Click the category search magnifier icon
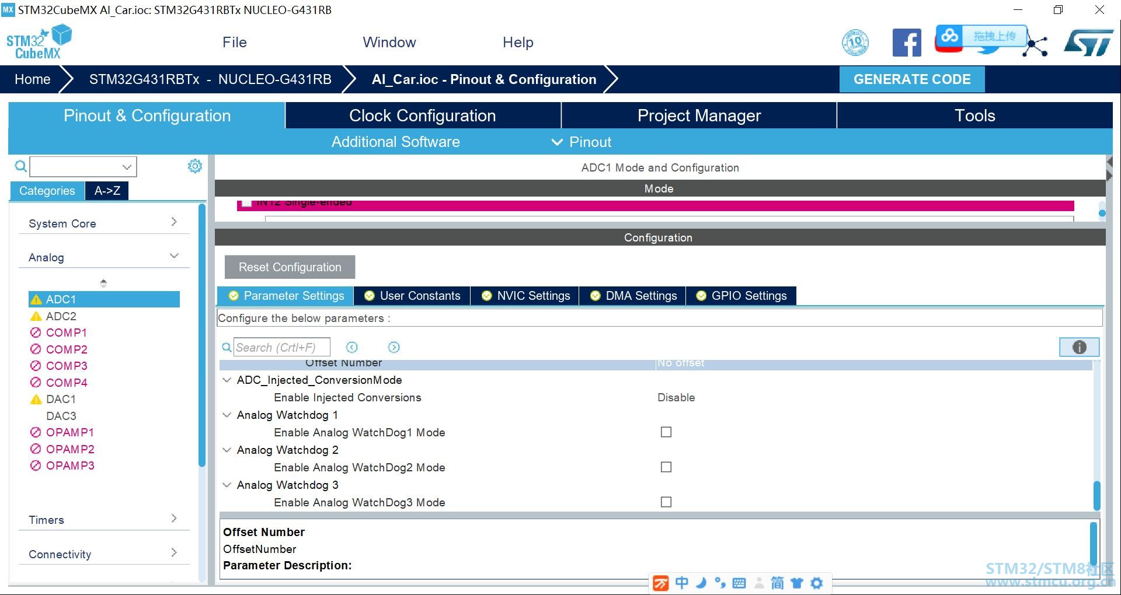This screenshot has height=595, width=1121. pos(20,167)
